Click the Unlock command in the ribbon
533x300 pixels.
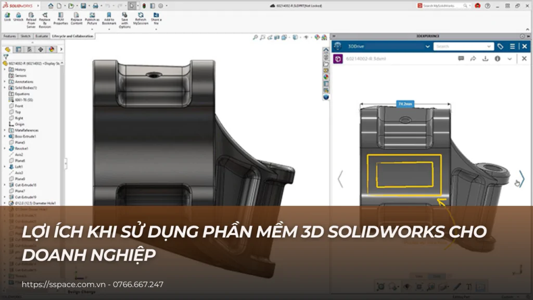coord(18,17)
